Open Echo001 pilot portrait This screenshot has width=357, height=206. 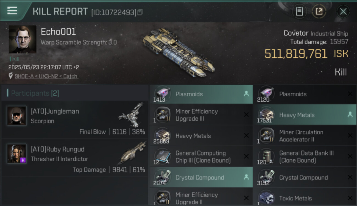23,39
